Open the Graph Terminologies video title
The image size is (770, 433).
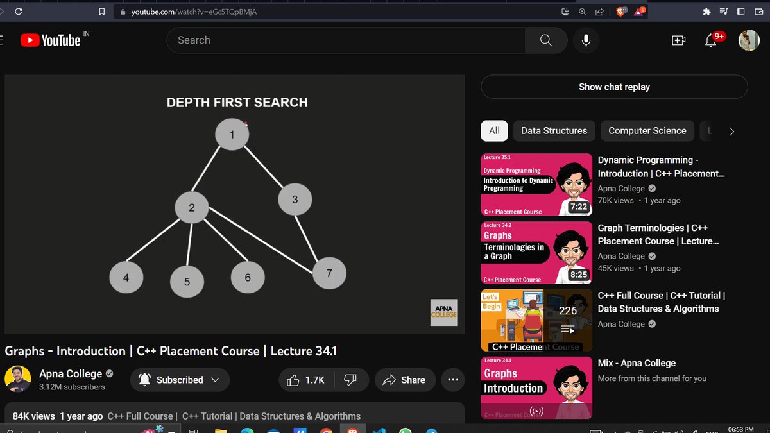click(x=658, y=234)
